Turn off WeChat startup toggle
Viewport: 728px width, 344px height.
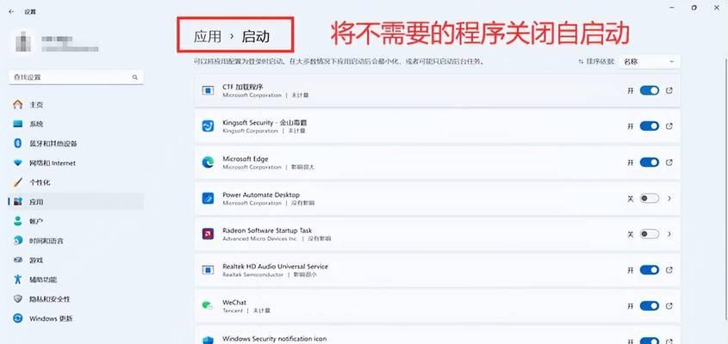(649, 305)
